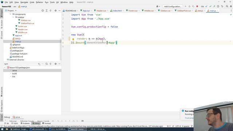Screen dimensions: 233x131
Task: Click the 4 spaces indent status
Action: [186, 126]
